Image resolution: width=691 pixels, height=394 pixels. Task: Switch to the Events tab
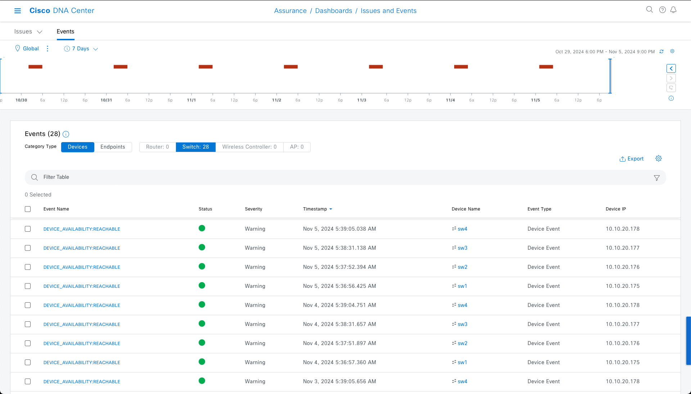point(65,32)
